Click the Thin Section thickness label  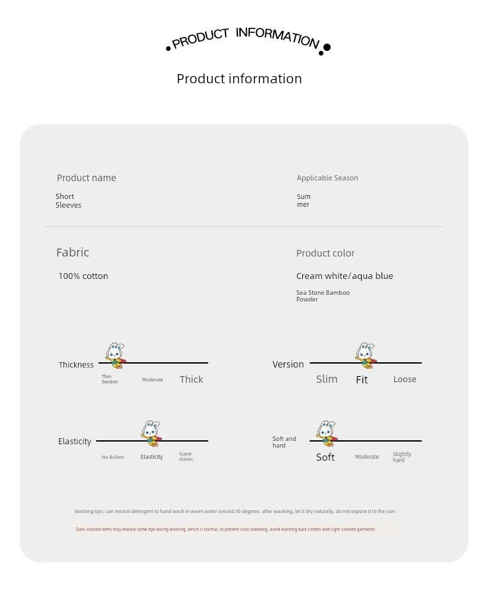pyautogui.click(x=109, y=379)
